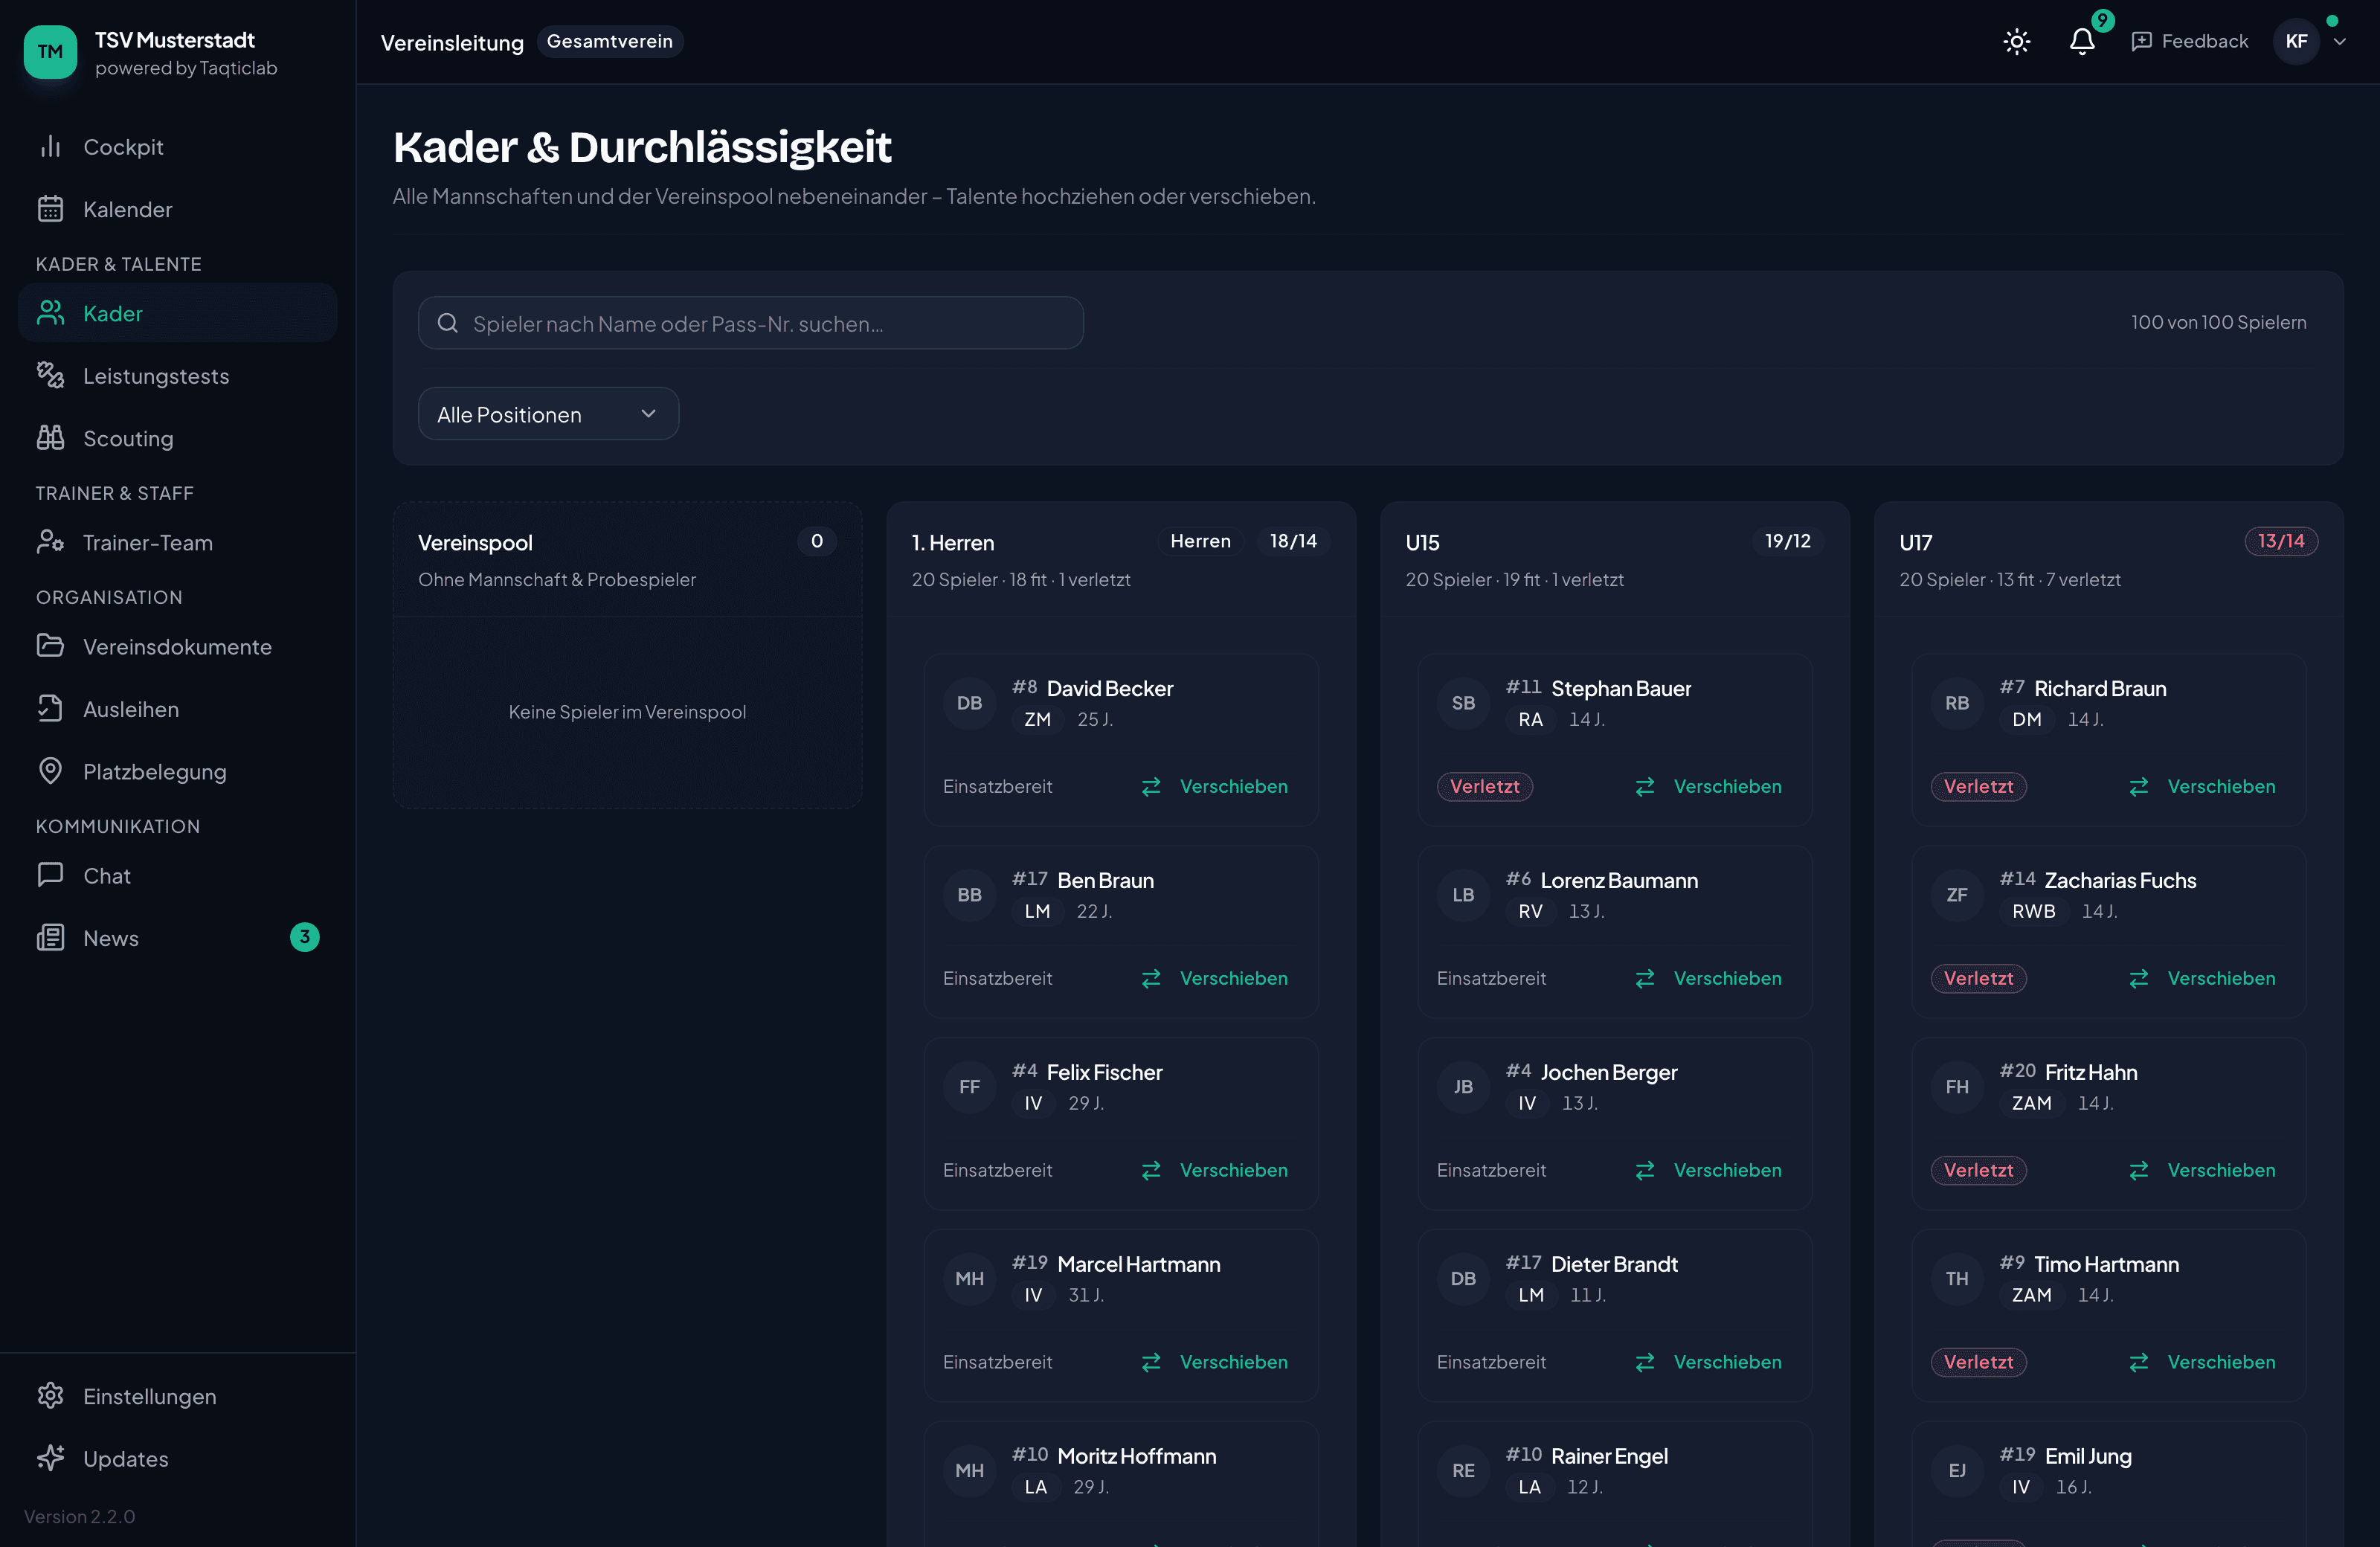
Task: Click the Ausleihen icon
Action: point(50,709)
